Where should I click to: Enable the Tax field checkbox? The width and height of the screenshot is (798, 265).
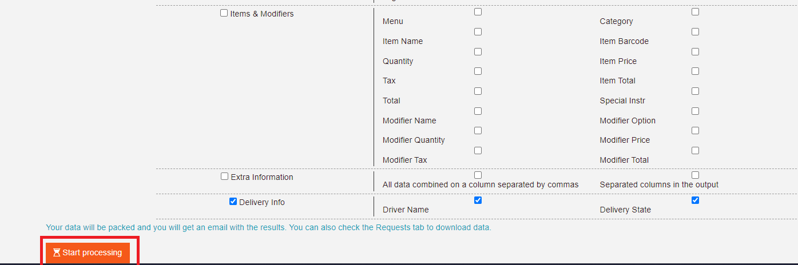tap(478, 71)
